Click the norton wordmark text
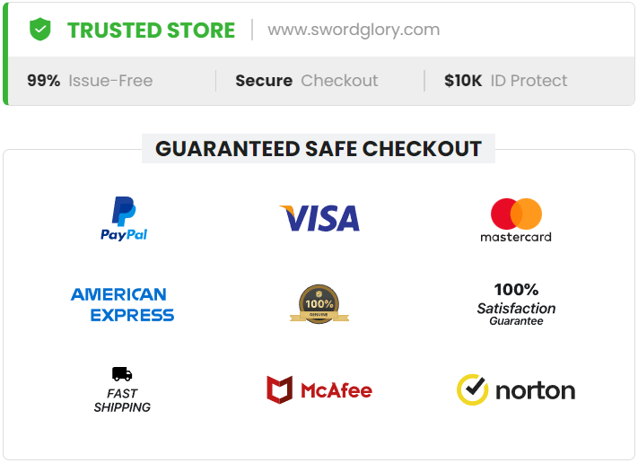The width and height of the screenshot is (638, 463). [536, 390]
